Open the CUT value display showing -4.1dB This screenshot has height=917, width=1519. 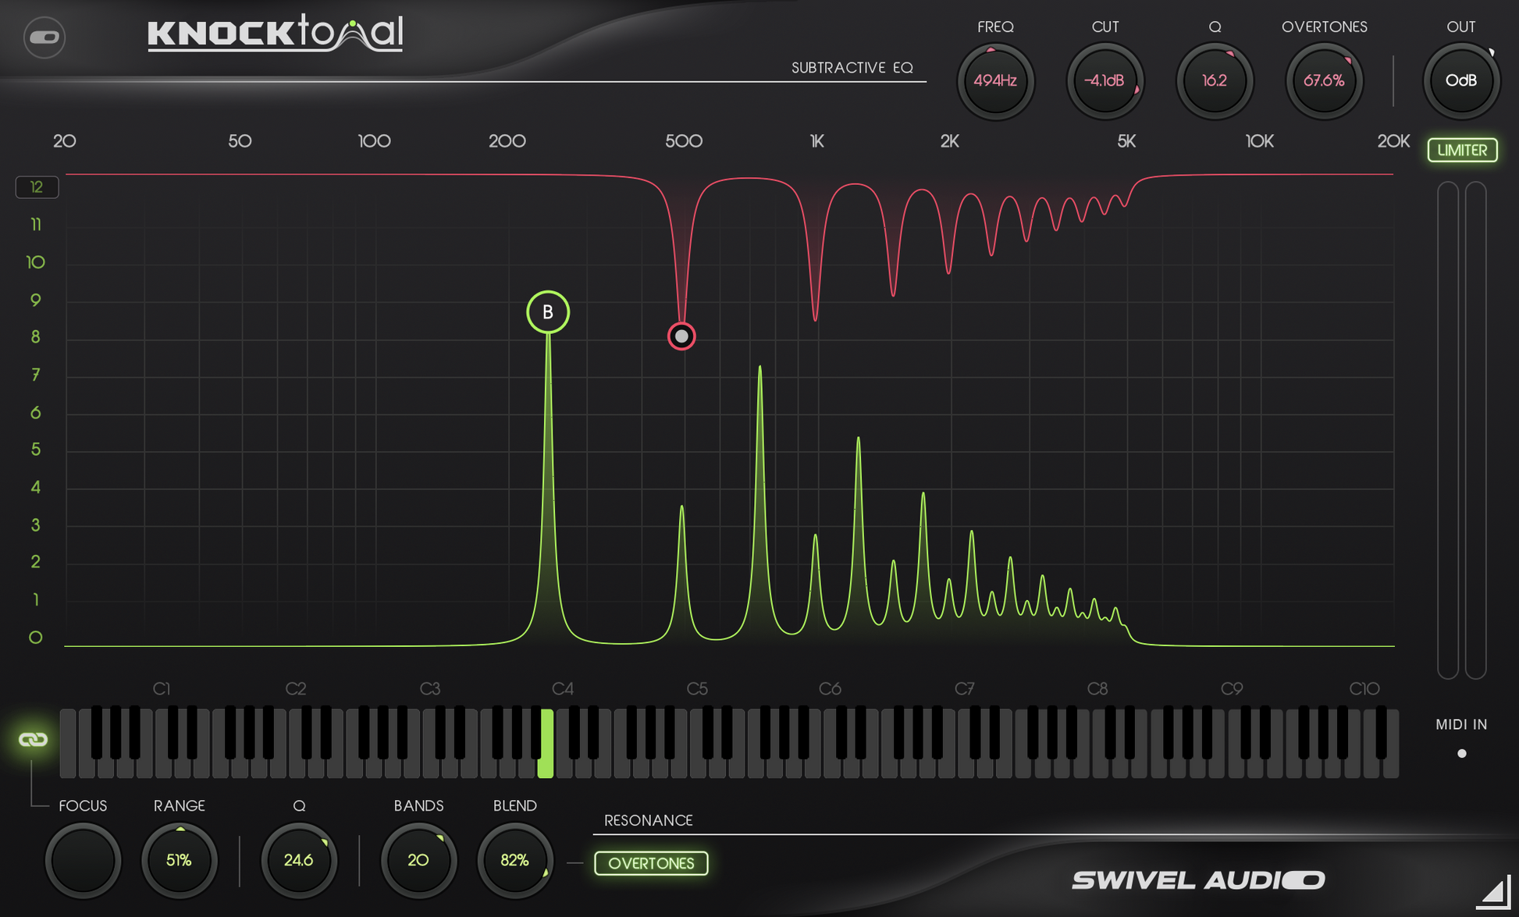(1105, 80)
